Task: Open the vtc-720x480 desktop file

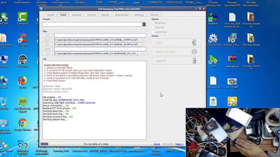Action: (232, 83)
